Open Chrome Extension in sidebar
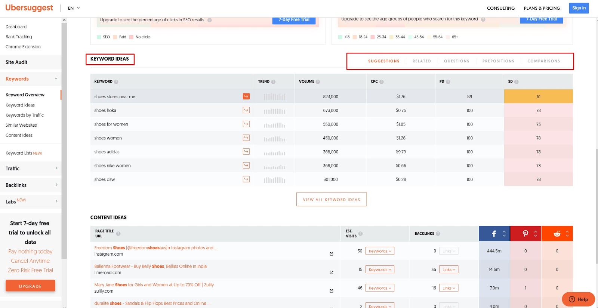598x308 pixels. 23,47
